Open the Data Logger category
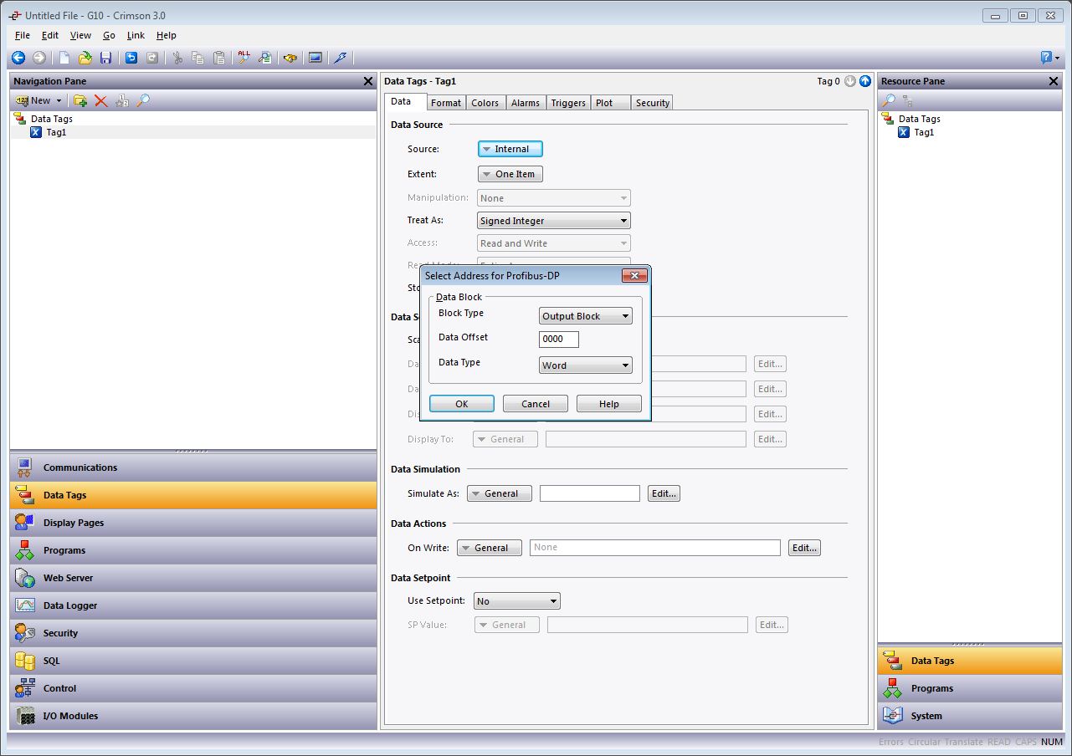 193,605
